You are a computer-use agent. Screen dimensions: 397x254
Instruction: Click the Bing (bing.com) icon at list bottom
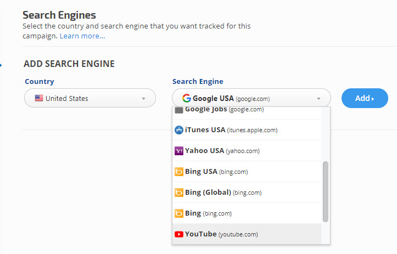178,213
